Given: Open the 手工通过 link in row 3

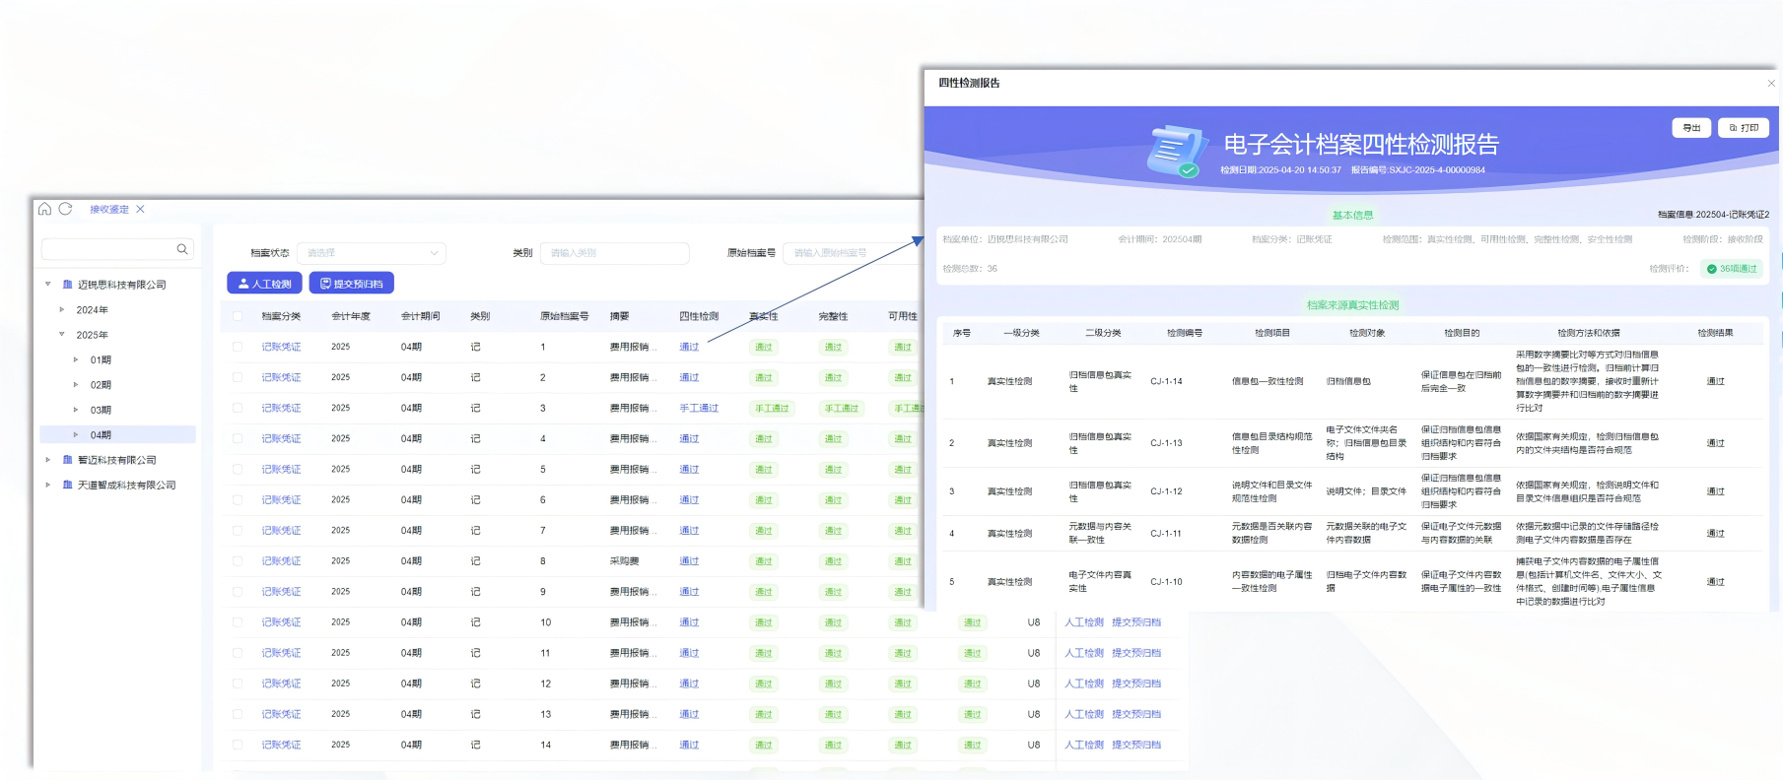Looking at the screenshot, I should coord(698,408).
